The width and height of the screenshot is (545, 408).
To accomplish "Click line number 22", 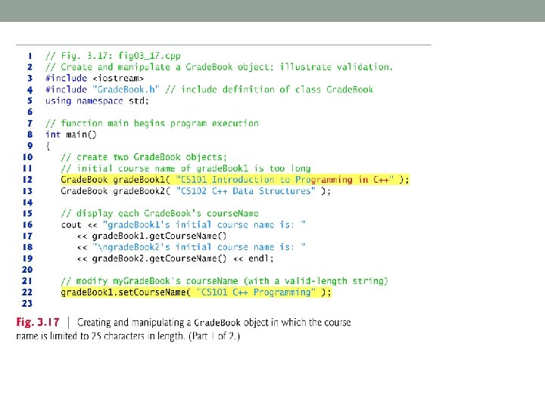I will click(27, 292).
